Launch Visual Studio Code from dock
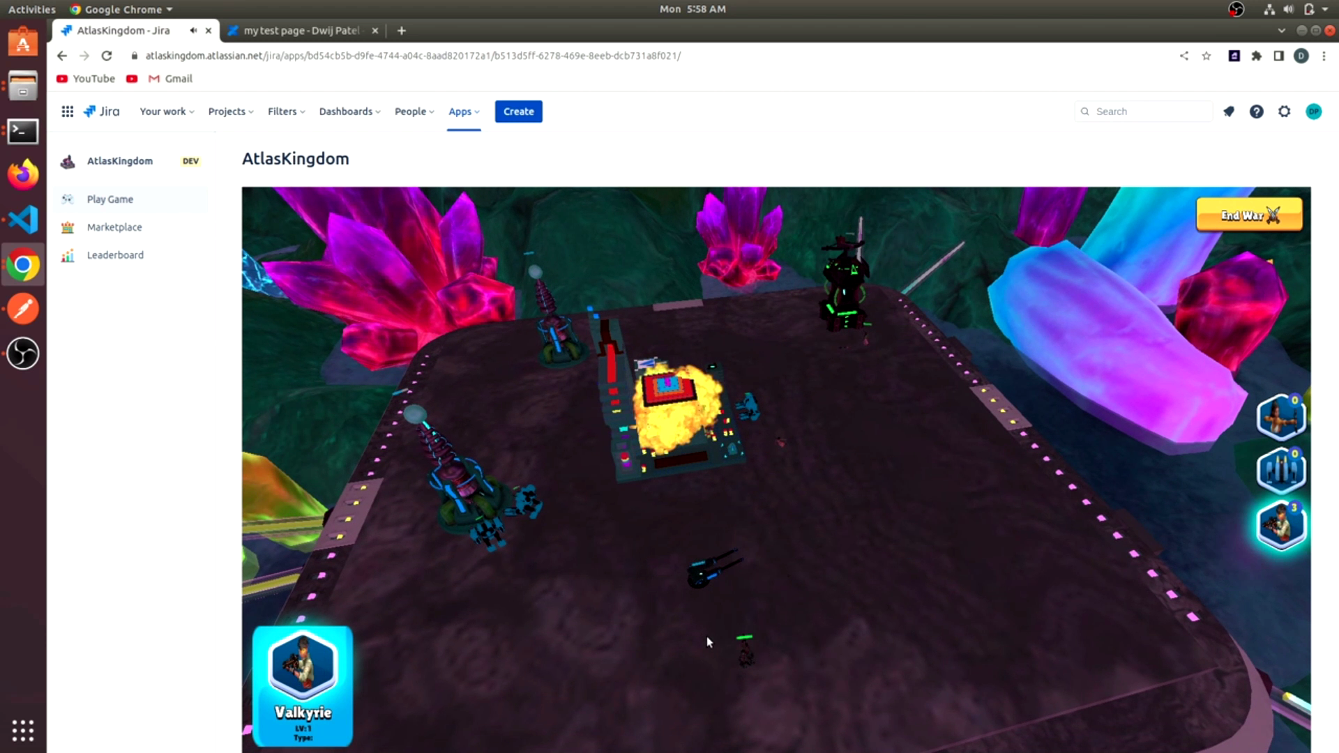Image resolution: width=1339 pixels, height=753 pixels. (23, 220)
